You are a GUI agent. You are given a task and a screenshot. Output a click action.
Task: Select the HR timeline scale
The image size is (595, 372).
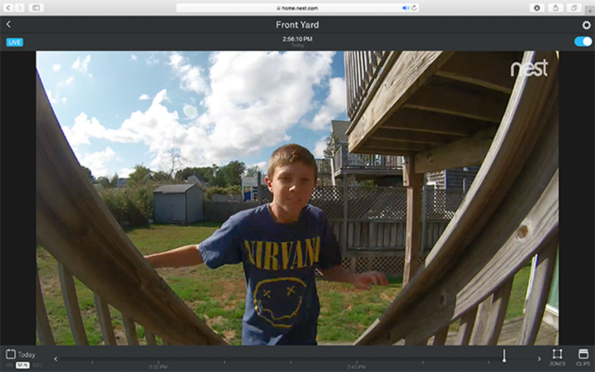[x=9, y=365]
